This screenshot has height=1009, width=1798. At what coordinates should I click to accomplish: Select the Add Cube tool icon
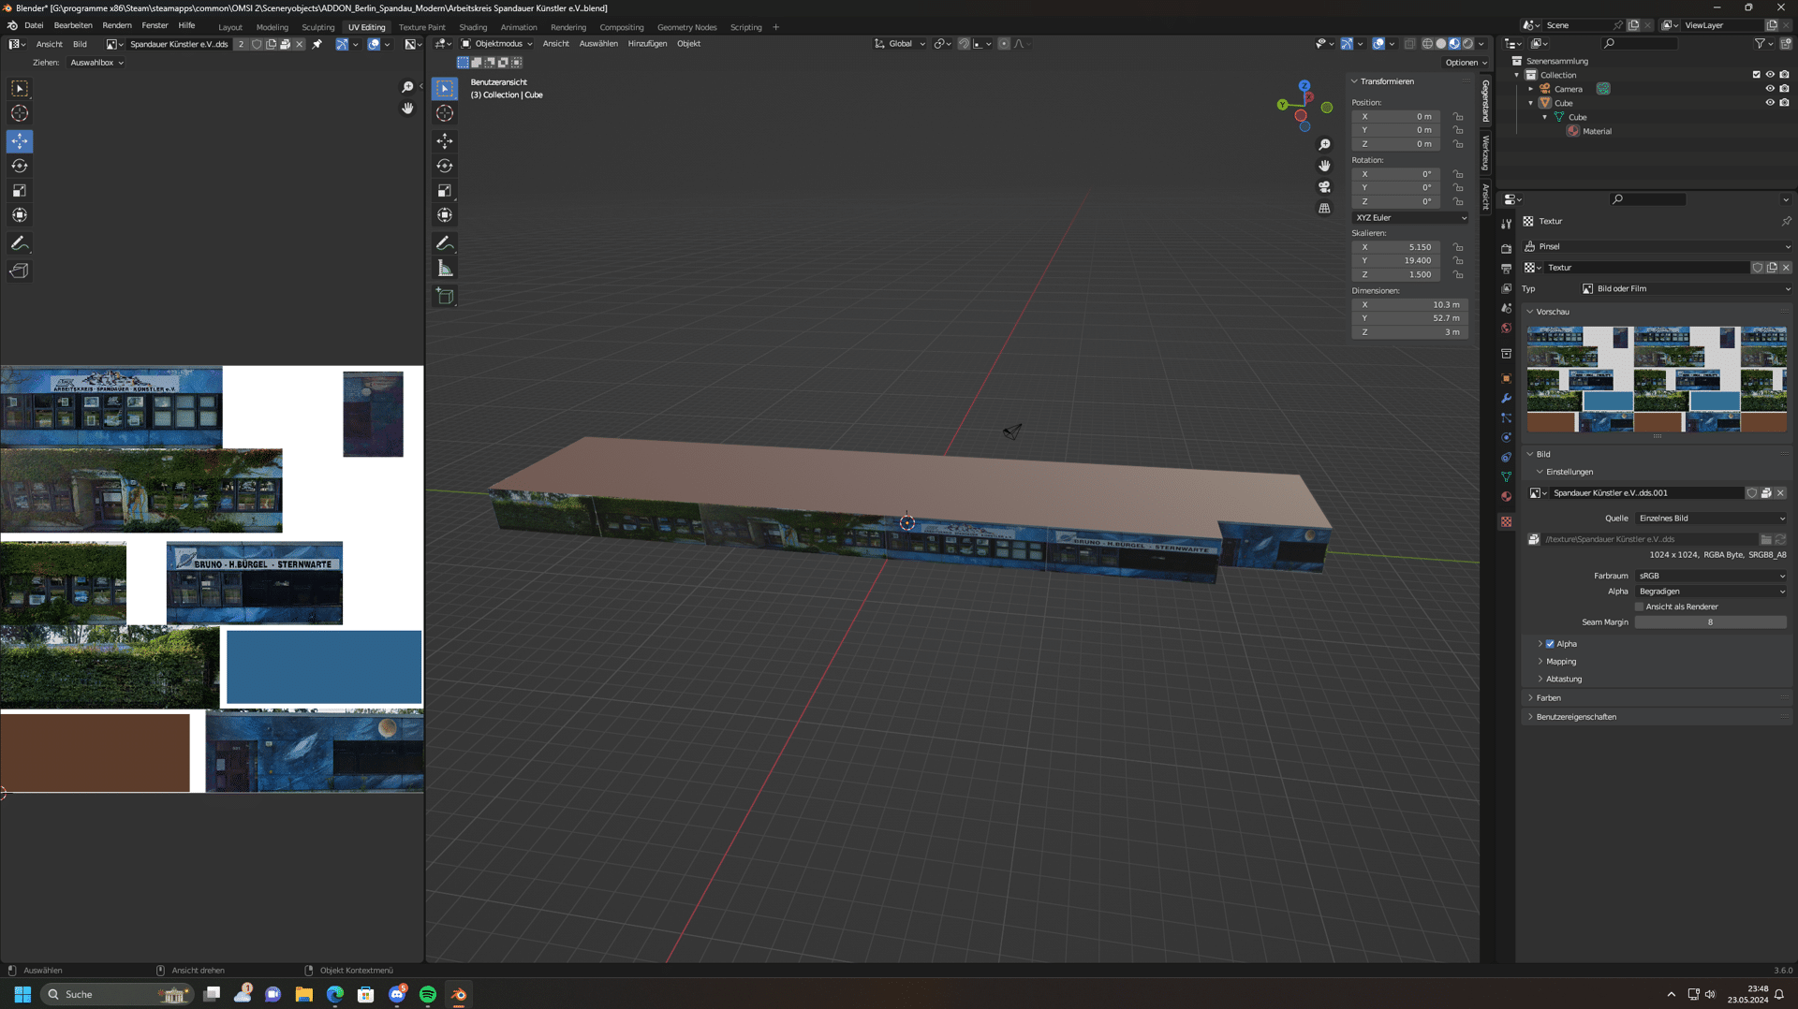445,297
